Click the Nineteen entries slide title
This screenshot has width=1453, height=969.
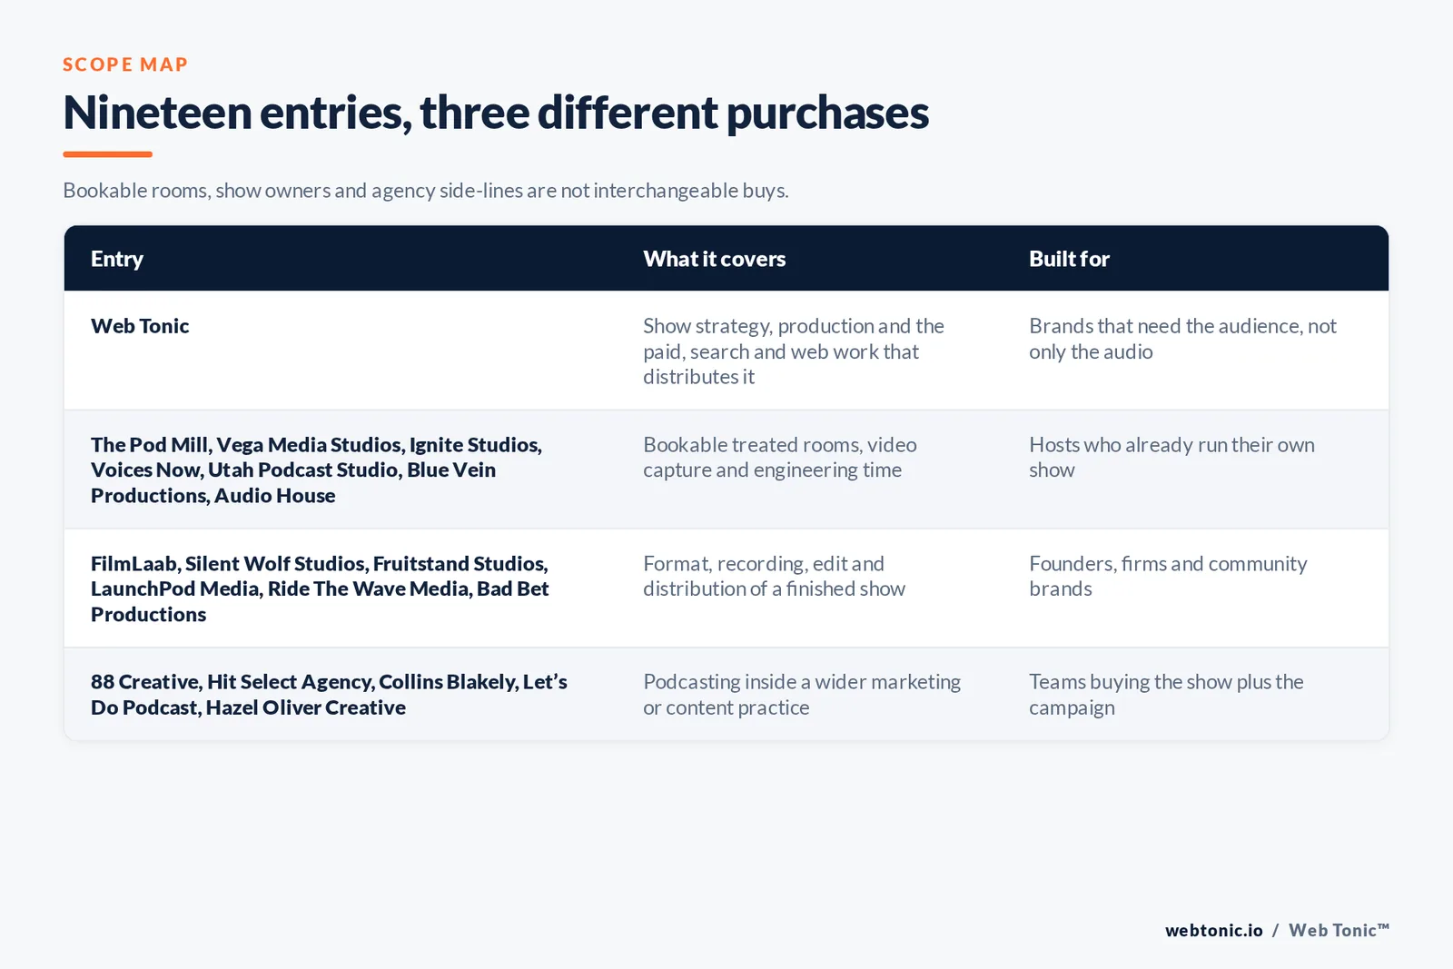(496, 113)
